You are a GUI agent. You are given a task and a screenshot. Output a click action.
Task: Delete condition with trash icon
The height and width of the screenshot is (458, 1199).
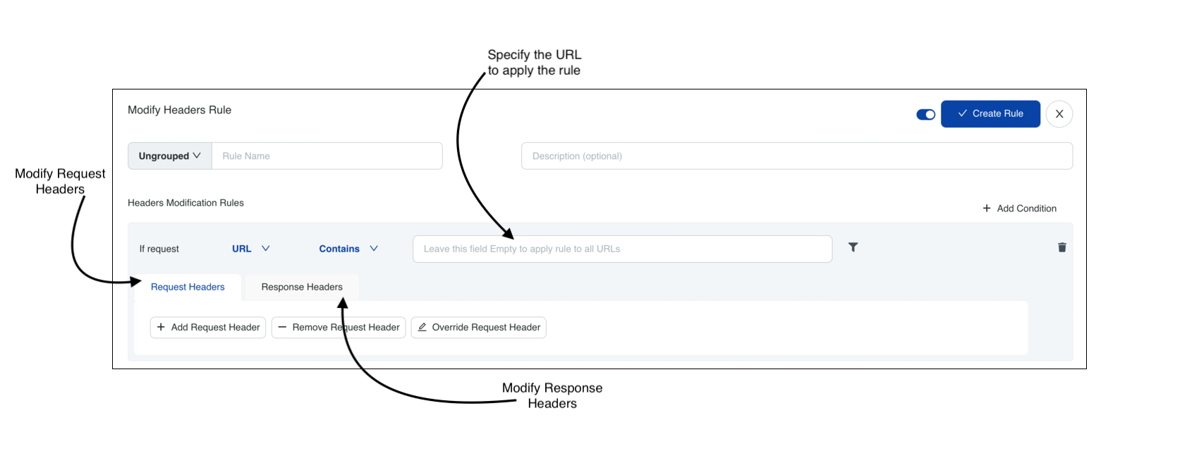click(x=1061, y=247)
